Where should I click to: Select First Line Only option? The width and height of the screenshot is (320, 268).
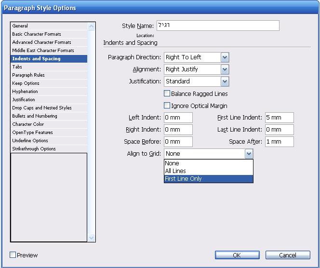click(209, 179)
